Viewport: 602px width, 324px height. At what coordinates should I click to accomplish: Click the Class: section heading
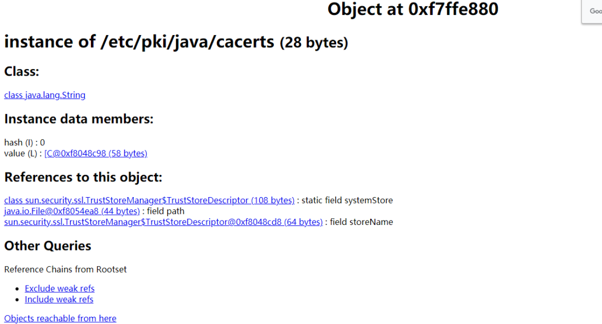(x=22, y=72)
